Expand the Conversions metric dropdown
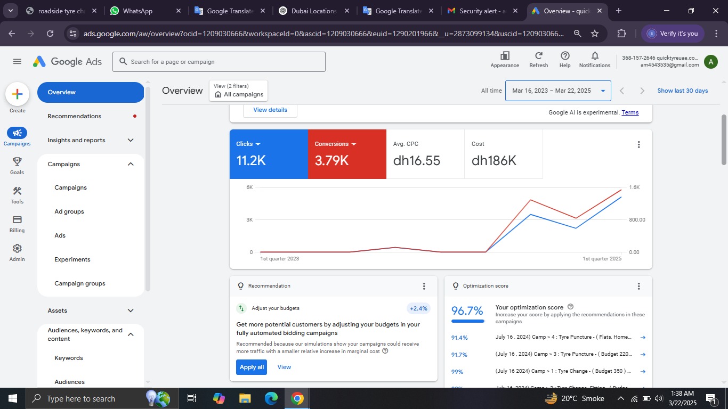This screenshot has height=409, width=728. coord(353,144)
